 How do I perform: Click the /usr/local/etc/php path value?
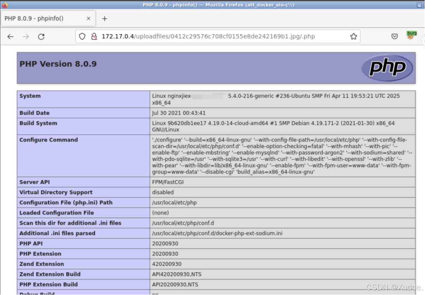(x=174, y=203)
